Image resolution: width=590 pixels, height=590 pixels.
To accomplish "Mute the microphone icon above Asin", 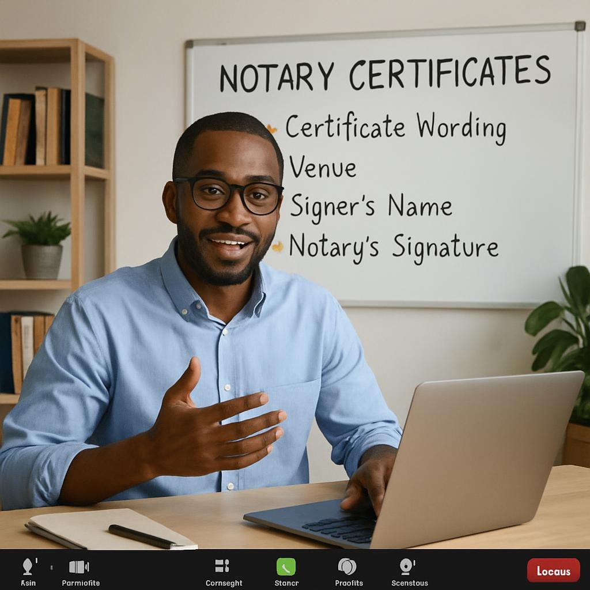I will (x=27, y=566).
